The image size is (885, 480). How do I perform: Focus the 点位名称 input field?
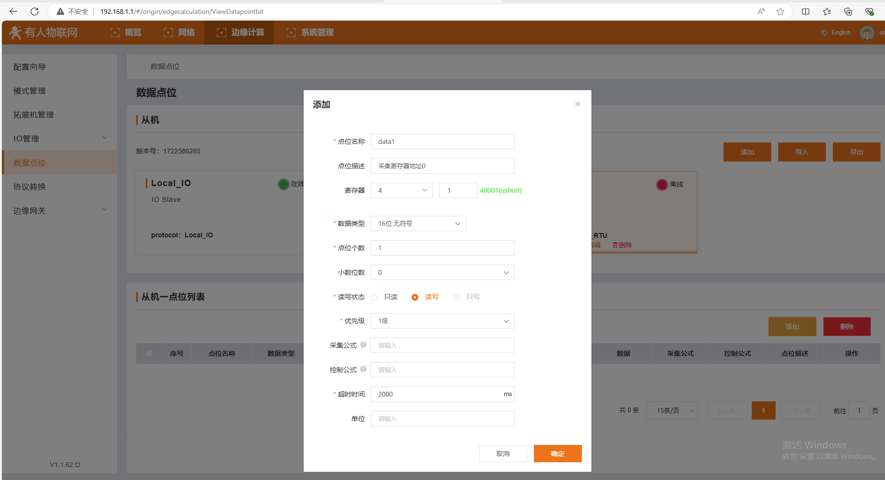[442, 141]
